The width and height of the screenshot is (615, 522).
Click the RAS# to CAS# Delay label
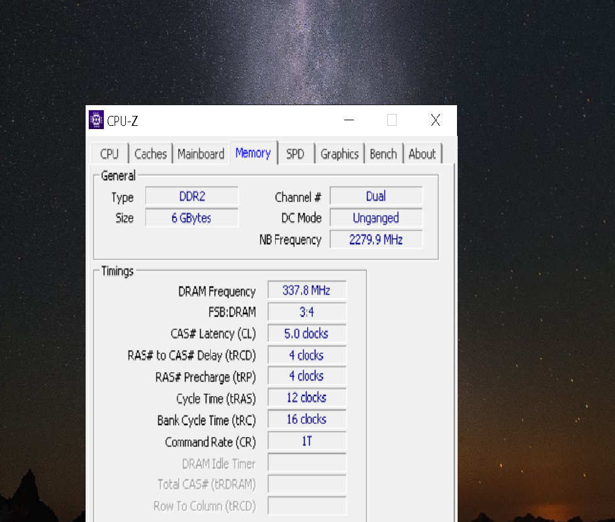192,356
